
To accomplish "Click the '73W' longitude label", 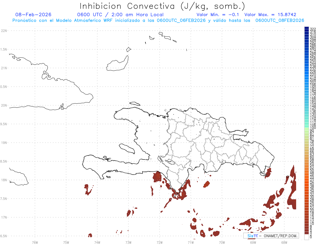I will click(x=128, y=242).
